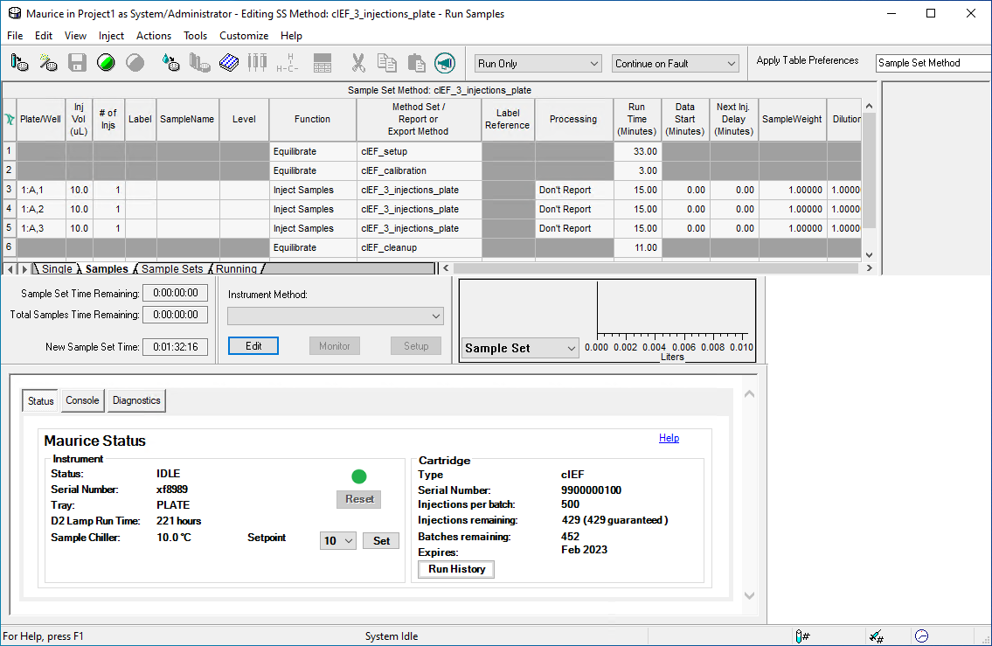The width and height of the screenshot is (992, 646).
Task: Click the left tab-navigation arrow beside Single tab
Action: (x=10, y=269)
